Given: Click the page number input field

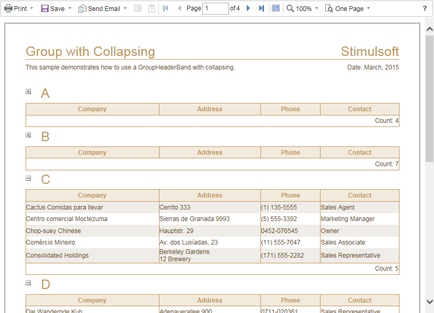Looking at the screenshot, I should tap(215, 8).
